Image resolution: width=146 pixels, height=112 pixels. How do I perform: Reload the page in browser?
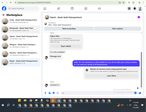pos(11,3)
